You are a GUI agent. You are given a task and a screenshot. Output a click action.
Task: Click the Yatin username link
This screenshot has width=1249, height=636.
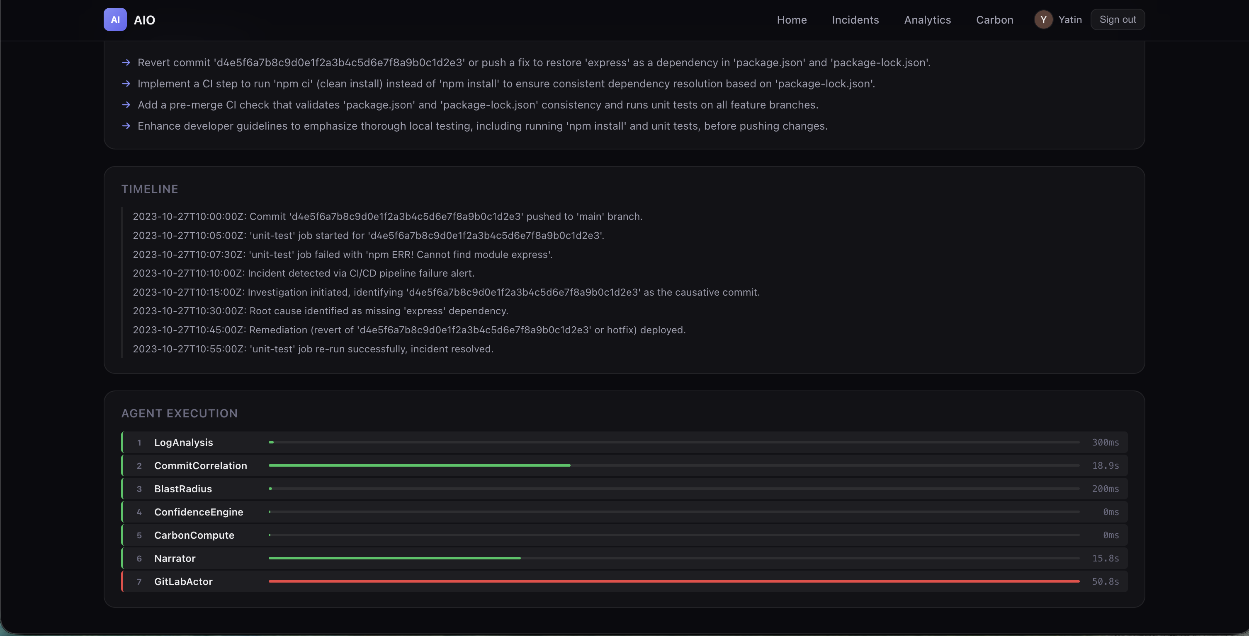tap(1069, 20)
